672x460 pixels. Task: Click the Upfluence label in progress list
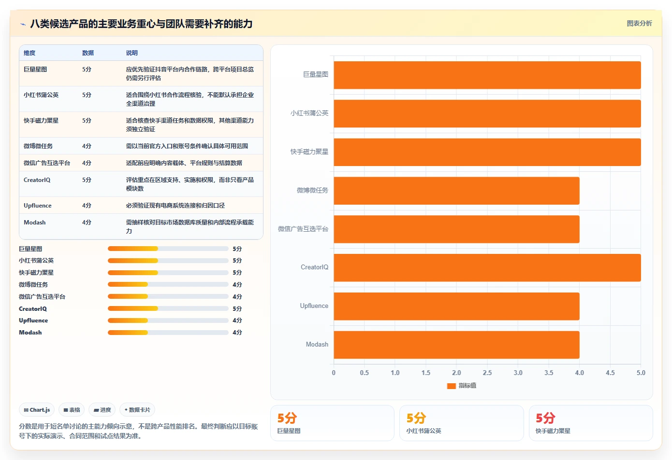click(x=33, y=321)
